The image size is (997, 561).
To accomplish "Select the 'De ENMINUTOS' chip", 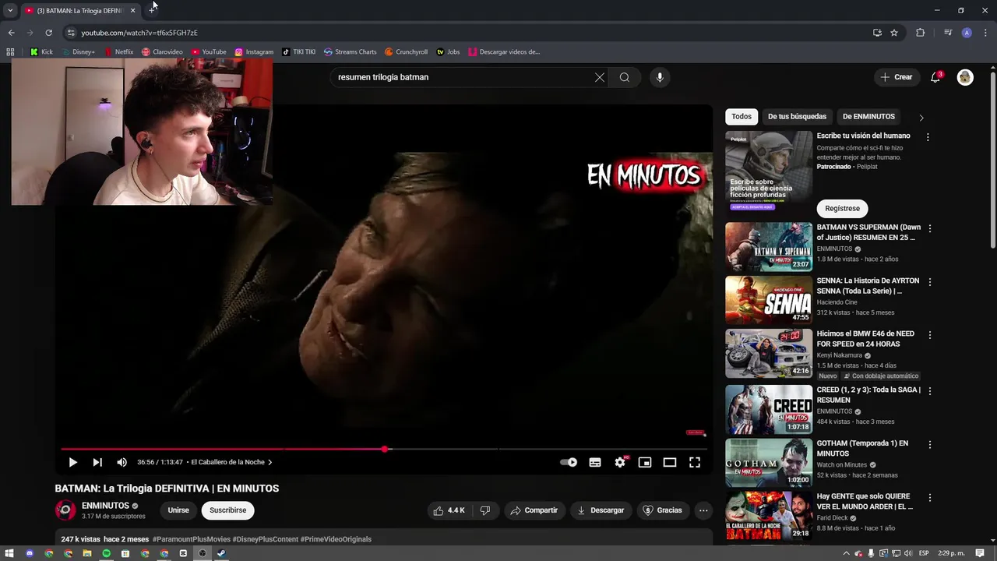I will (x=868, y=117).
